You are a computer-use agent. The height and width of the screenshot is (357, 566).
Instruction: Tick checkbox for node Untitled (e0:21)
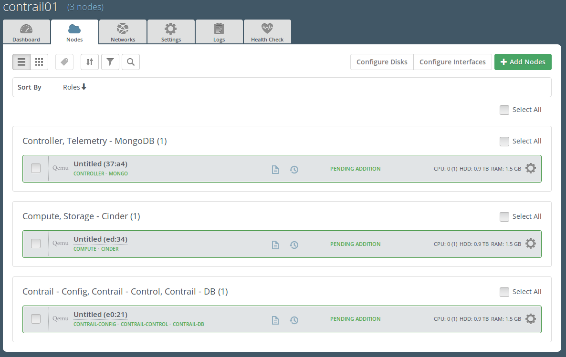36,319
